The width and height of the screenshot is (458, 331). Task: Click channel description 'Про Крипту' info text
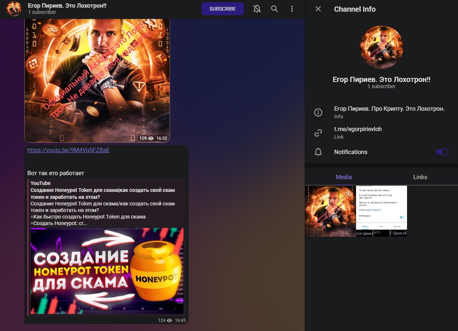coord(389,109)
